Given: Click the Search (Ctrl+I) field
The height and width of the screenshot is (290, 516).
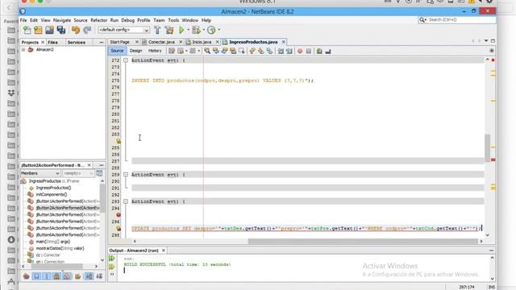Looking at the screenshot, I should click(457, 20).
